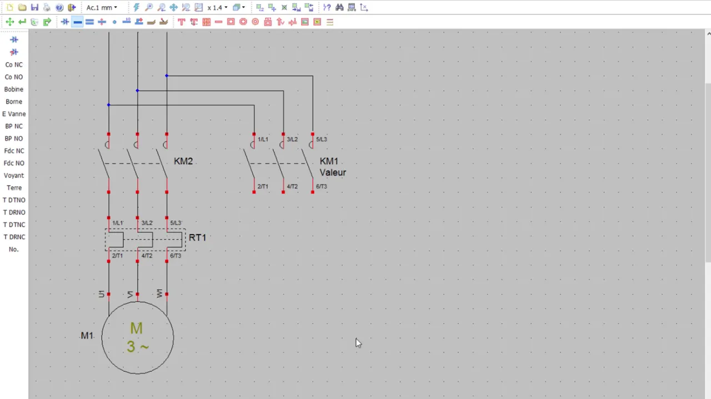Click the exit door icon
Image resolution: width=711 pixels, height=399 pixels.
[72, 7]
